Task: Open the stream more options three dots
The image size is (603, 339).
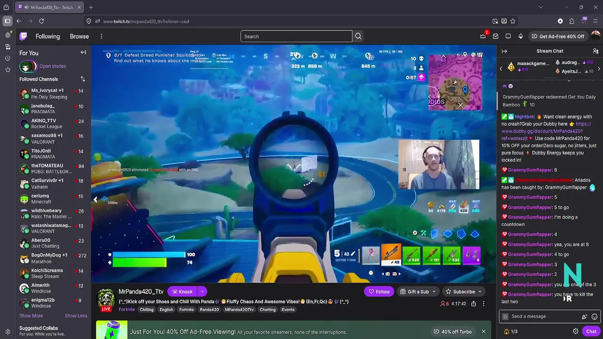Action: click(x=483, y=304)
